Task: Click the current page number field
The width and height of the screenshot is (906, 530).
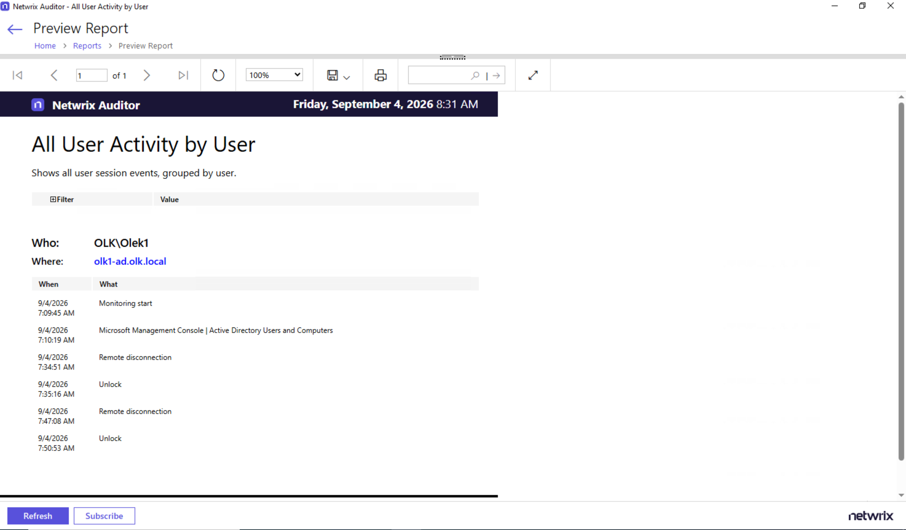Action: (92, 75)
